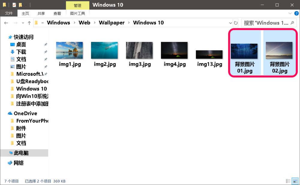Click Web in the address path
Image resolution: width=300 pixels, height=185 pixels.
(x=84, y=23)
